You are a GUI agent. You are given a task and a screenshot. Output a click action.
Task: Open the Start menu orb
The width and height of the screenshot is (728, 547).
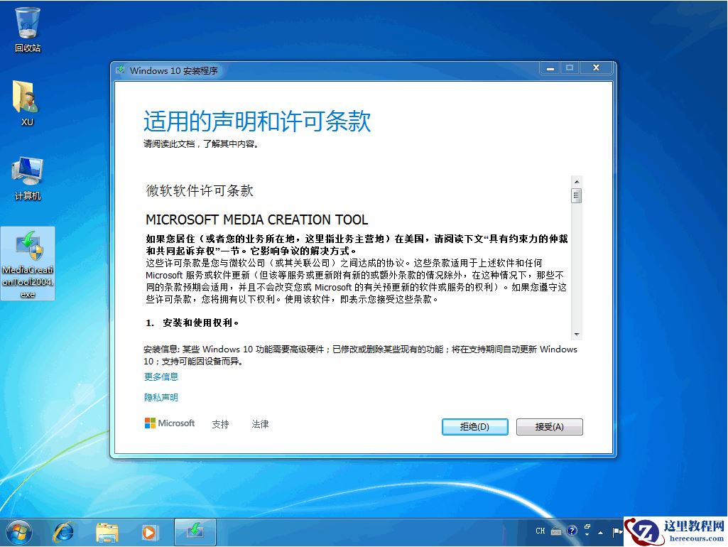pos(18,531)
